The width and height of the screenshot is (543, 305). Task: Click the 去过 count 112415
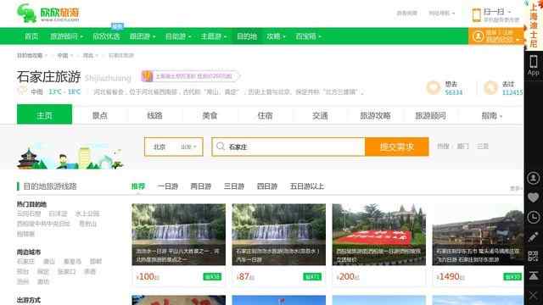[512, 92]
